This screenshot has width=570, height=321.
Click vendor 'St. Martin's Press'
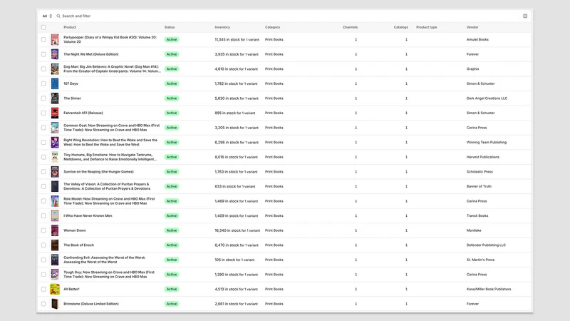480,260
